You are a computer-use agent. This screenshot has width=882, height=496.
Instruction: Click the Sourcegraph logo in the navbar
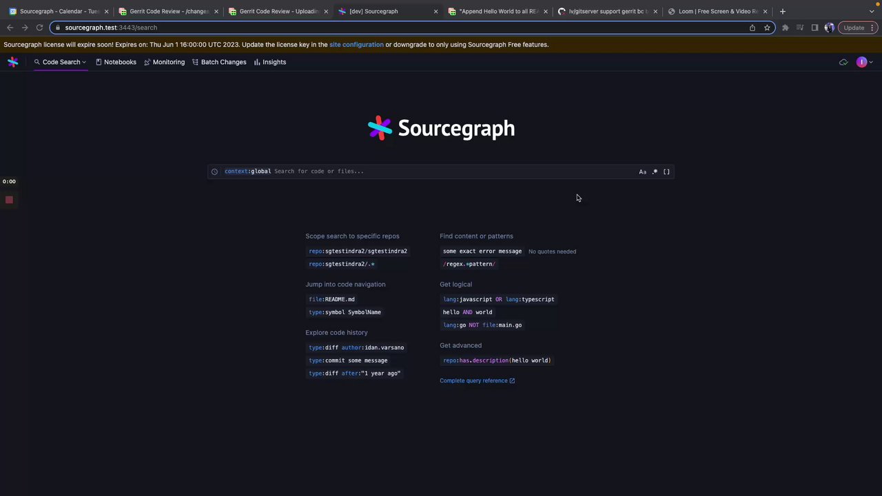(x=13, y=62)
